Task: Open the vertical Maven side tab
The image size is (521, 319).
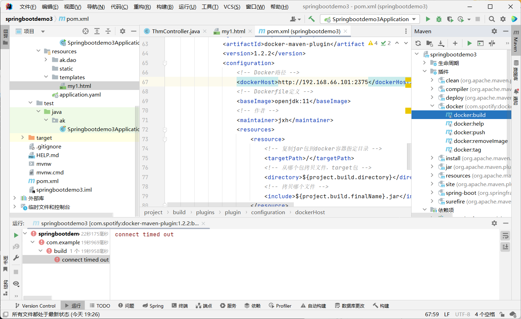Action: pyautogui.click(x=516, y=41)
